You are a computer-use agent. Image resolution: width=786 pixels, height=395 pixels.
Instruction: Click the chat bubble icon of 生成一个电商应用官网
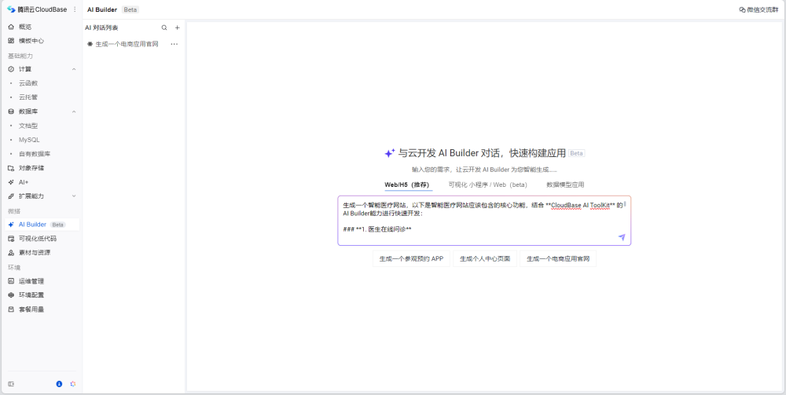(x=90, y=44)
